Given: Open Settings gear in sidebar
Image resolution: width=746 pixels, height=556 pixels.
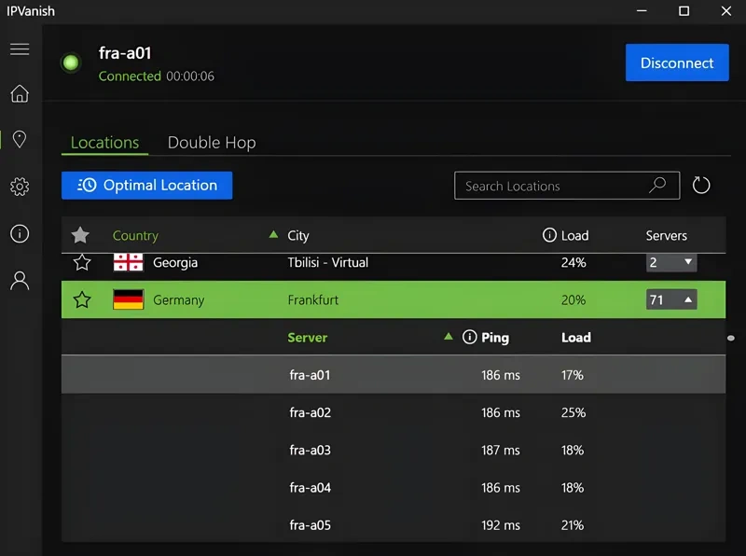Looking at the screenshot, I should (x=20, y=187).
